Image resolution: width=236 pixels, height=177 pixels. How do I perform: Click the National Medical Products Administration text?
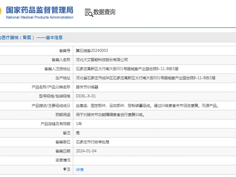(40, 17)
